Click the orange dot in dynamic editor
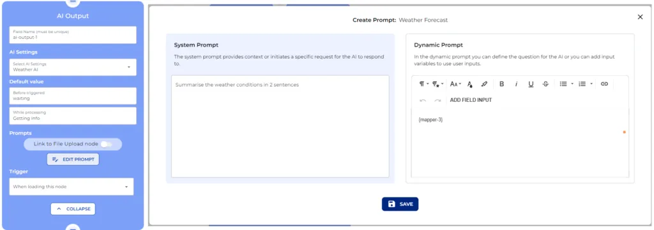654x230 pixels. click(625, 133)
